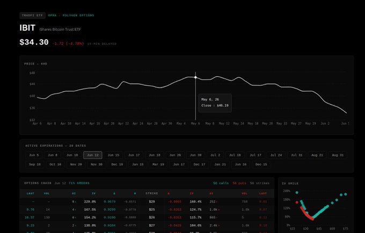
Task: Click the STRIKE column header
Action: (152, 193)
